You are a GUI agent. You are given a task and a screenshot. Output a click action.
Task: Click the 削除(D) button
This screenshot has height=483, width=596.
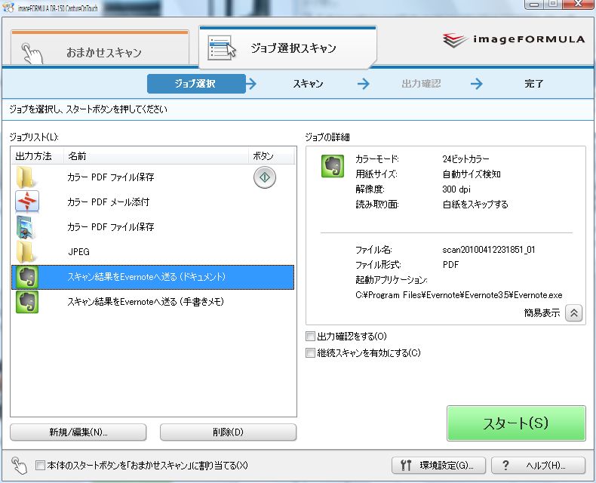pyautogui.click(x=228, y=432)
